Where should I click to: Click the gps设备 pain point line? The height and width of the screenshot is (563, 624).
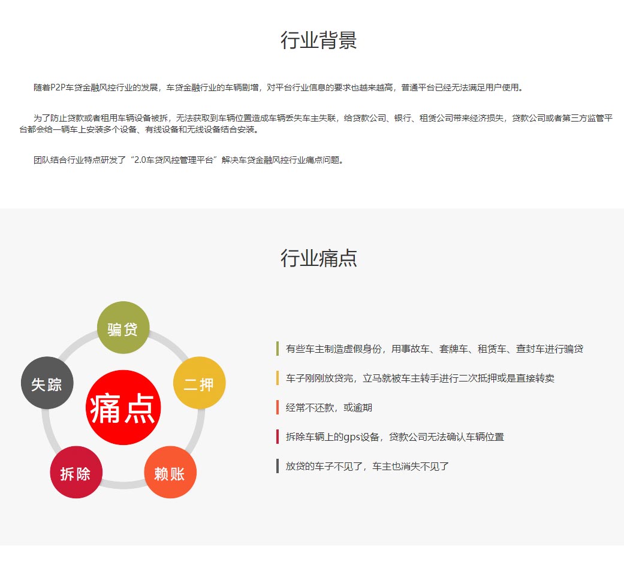click(x=394, y=437)
